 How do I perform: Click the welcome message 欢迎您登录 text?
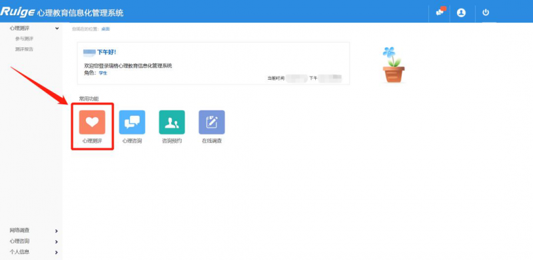[x=128, y=66]
